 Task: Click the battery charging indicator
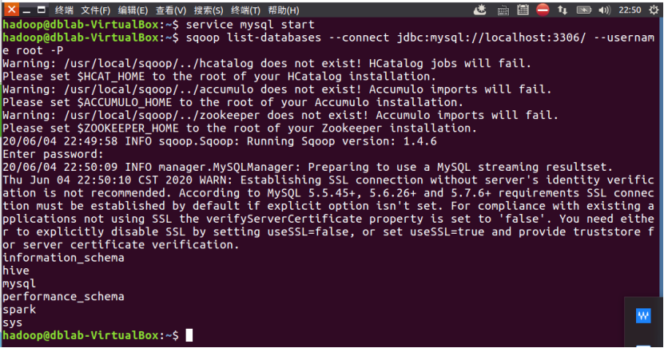coord(583,10)
